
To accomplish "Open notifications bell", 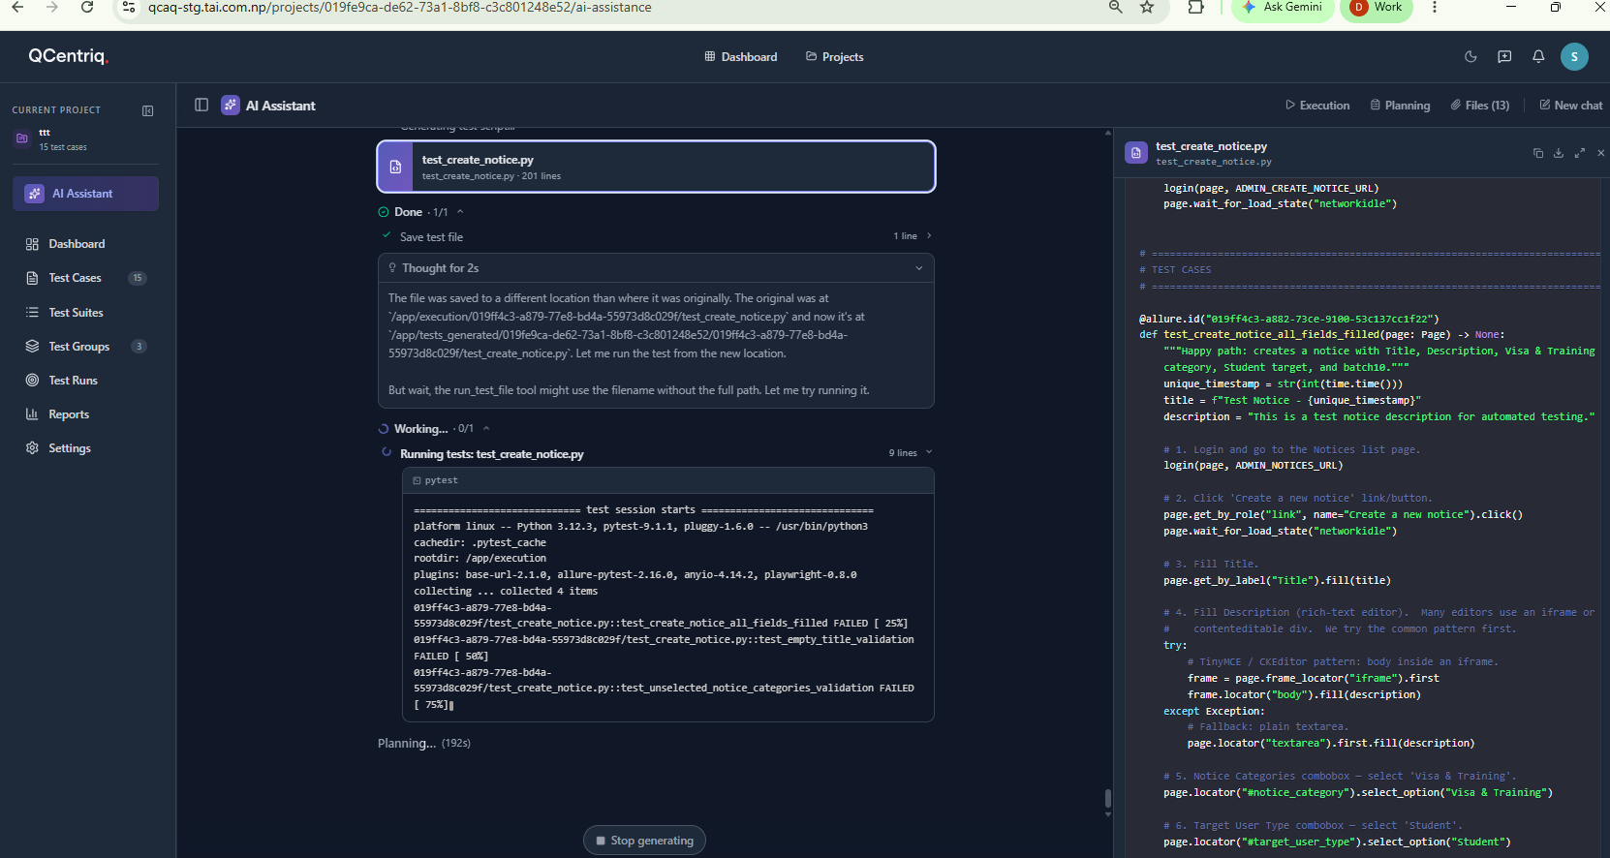I will pos(1538,57).
